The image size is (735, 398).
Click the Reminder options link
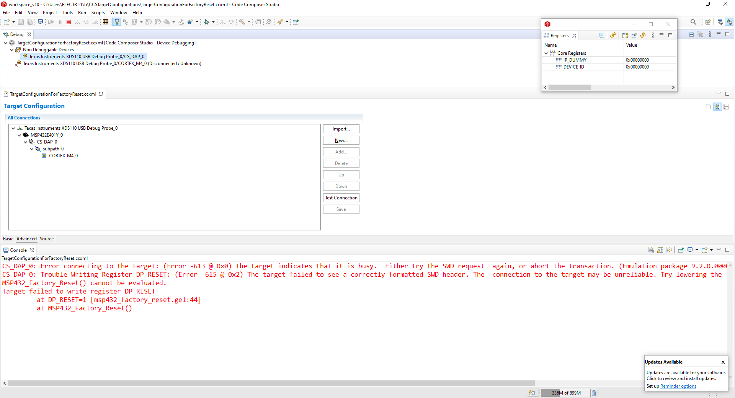click(678, 387)
